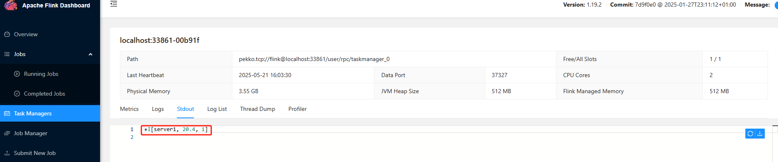Screen dimensions: 778x162
Task: Click line number 2 in stdout gutter
Action: (x=132, y=137)
